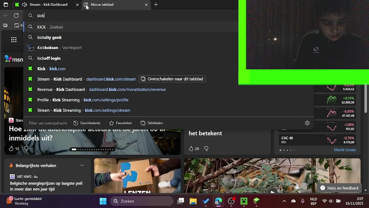Open the -0,65% market row with 47.147,48
Screen dimensions: 369x208
pos(335,113)
